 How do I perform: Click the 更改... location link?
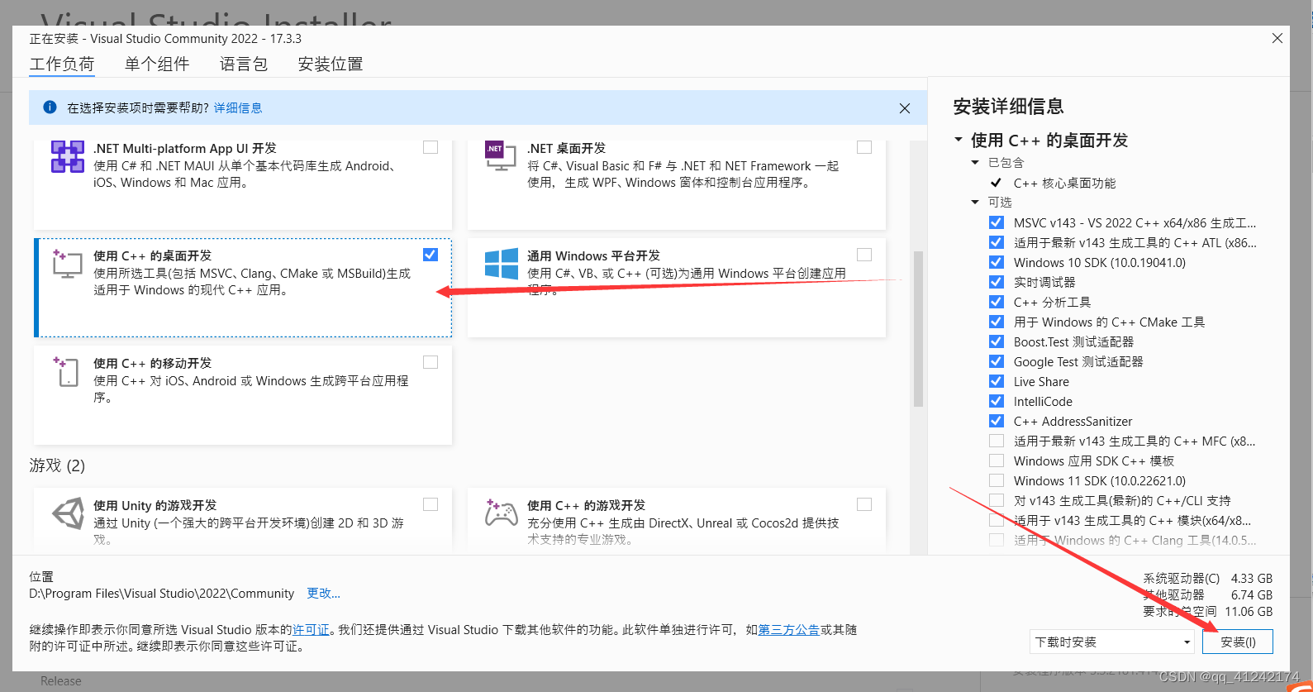click(324, 593)
